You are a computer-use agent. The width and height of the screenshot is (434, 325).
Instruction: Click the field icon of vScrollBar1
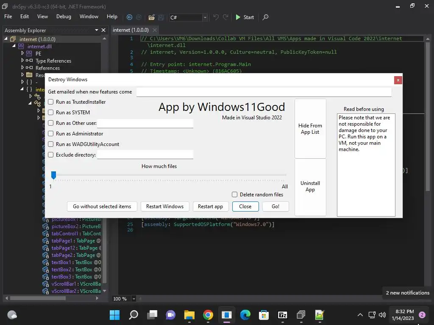46,284
